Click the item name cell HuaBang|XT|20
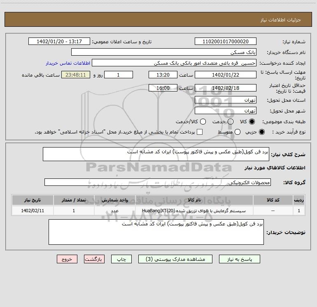The image size is (317, 307). (194, 211)
